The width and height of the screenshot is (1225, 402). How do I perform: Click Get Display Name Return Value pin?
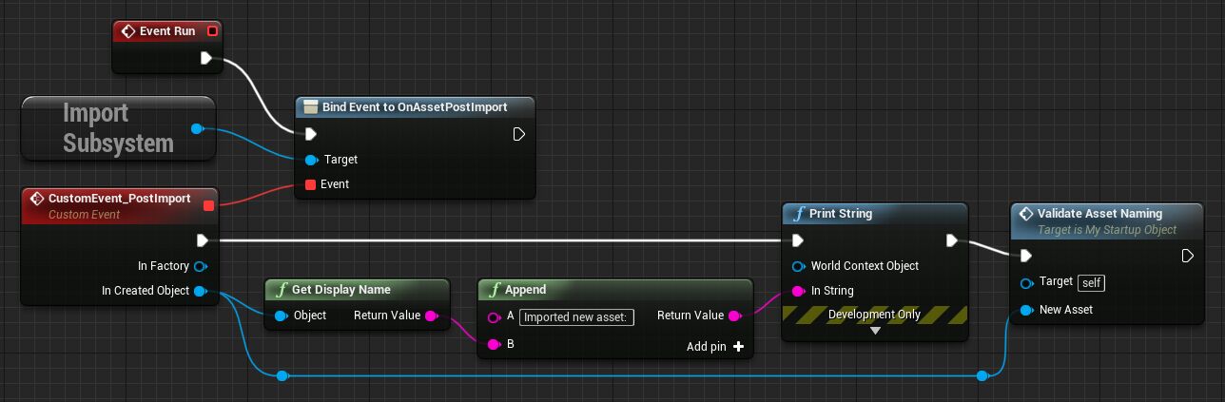(431, 316)
